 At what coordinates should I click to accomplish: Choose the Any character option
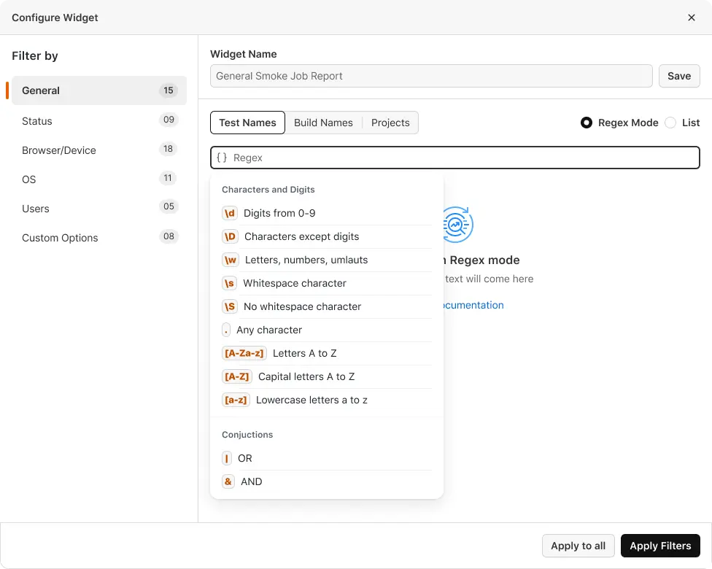click(268, 330)
